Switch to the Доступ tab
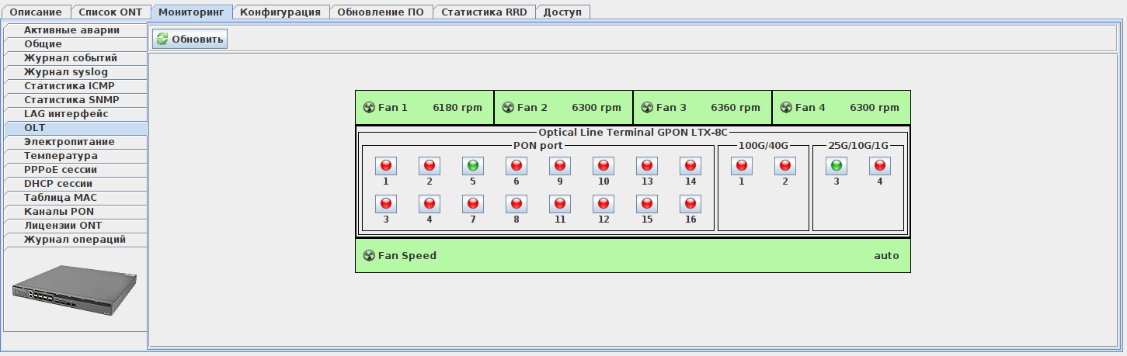 [x=562, y=12]
